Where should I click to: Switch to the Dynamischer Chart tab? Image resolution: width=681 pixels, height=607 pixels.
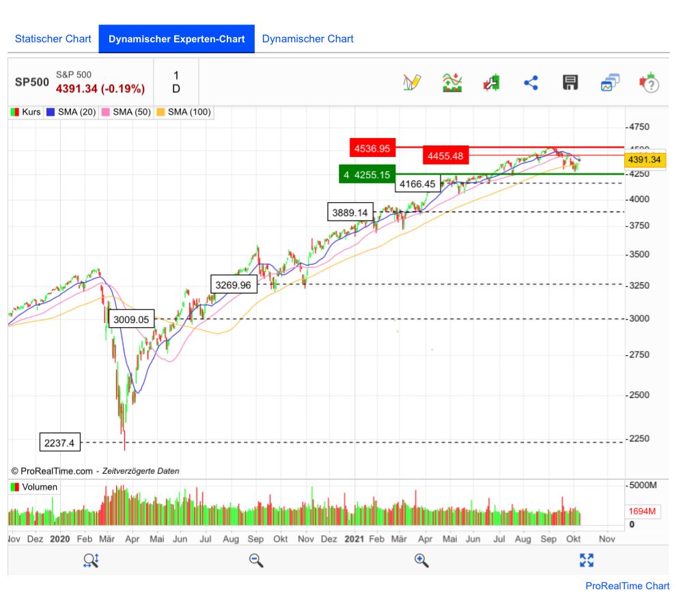click(307, 39)
